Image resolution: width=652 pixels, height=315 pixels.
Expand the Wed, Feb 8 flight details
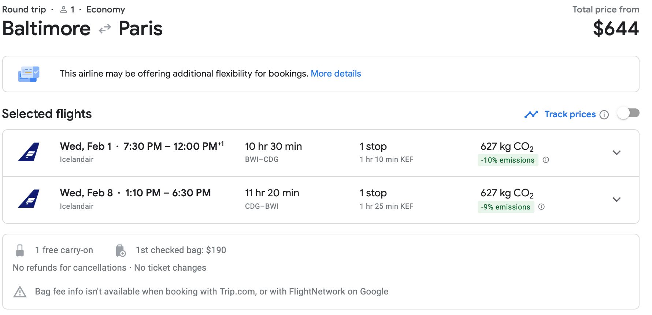point(616,200)
